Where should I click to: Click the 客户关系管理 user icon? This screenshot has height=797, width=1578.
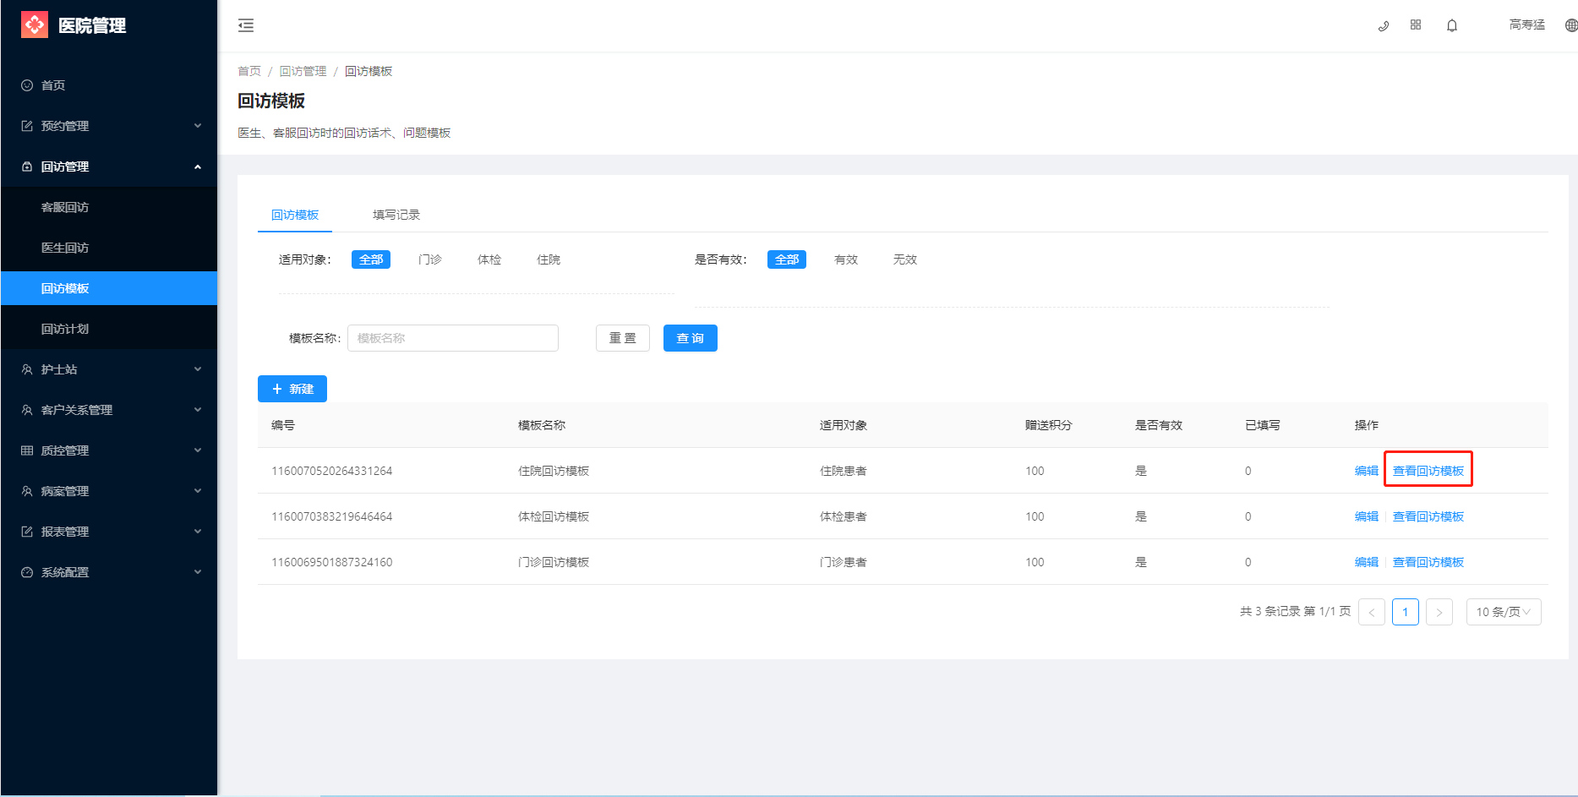(27, 410)
